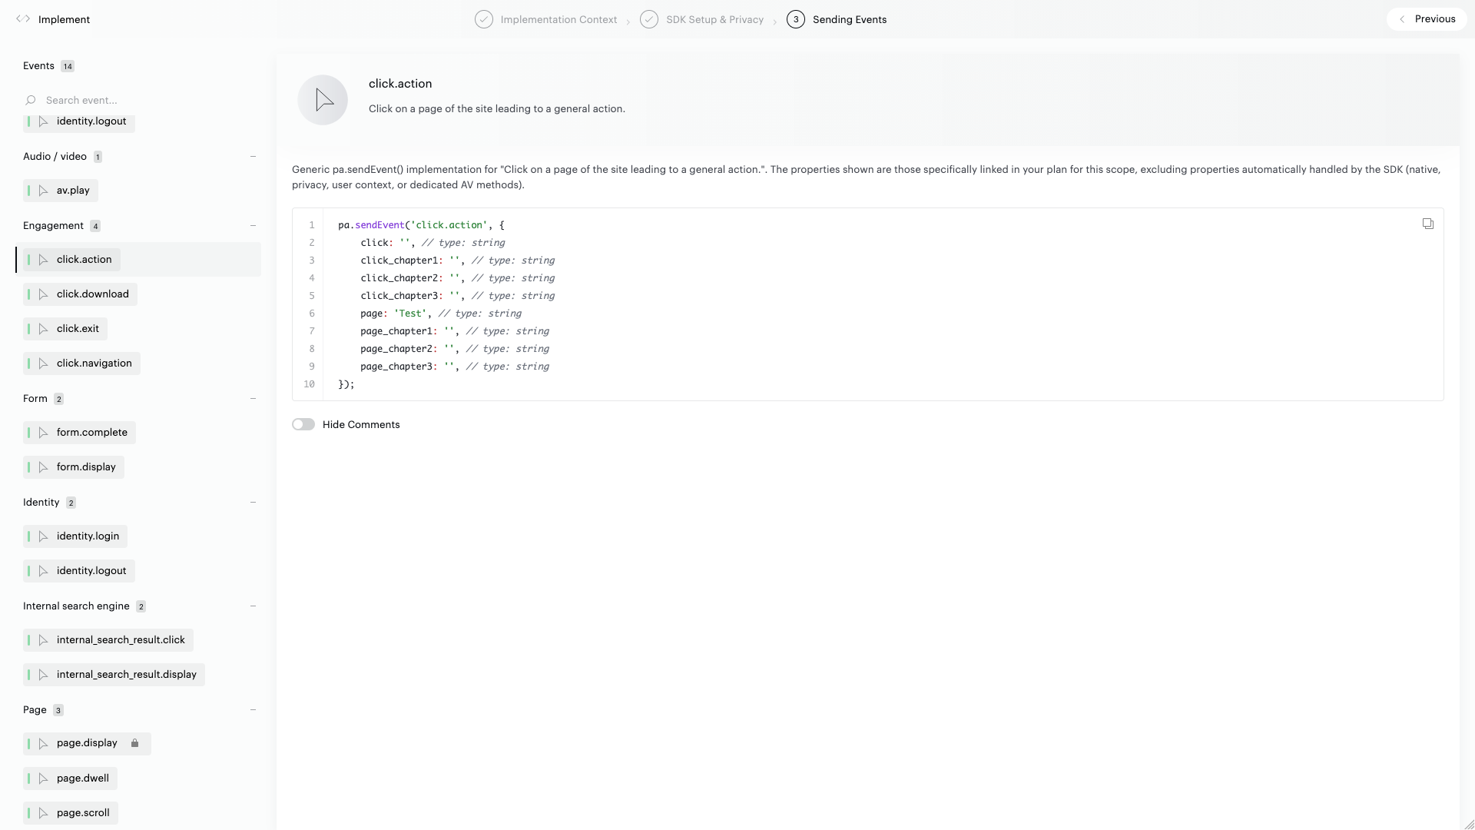
Task: Click the search magnifier icon
Action: click(31, 100)
